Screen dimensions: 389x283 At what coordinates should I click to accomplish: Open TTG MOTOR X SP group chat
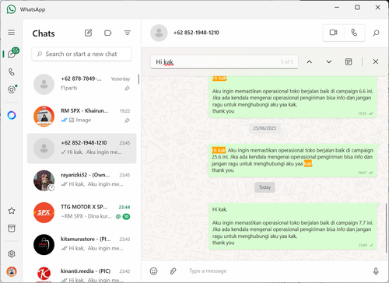pos(82,212)
